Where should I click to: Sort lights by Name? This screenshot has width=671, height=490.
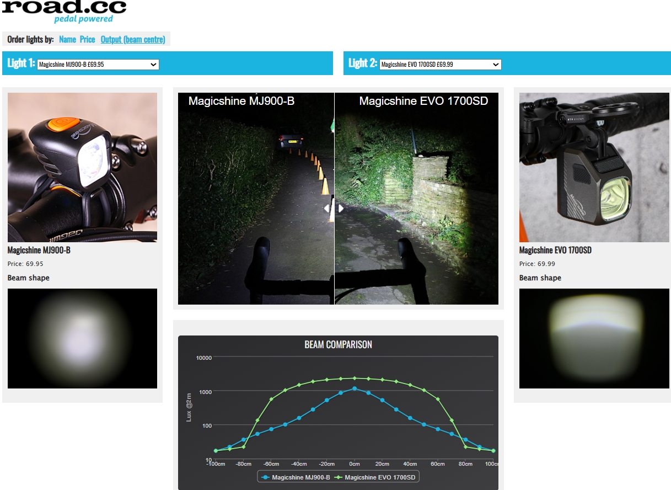(67, 39)
